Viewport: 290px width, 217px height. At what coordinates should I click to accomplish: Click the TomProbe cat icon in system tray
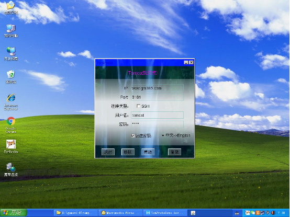pyautogui.click(x=248, y=213)
